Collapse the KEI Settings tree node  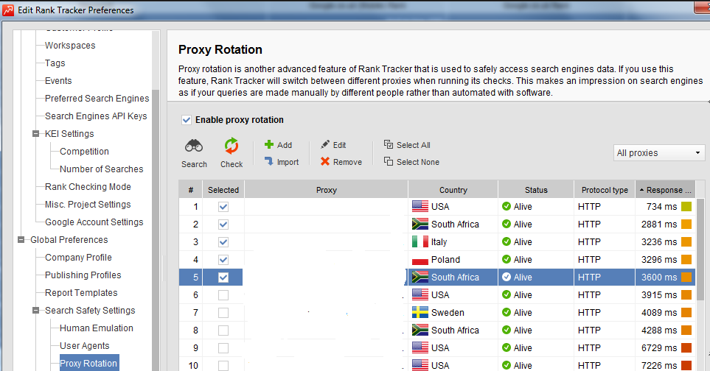[x=36, y=134]
